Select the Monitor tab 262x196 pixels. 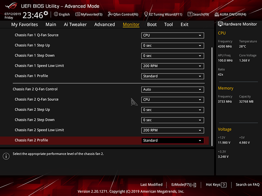(x=131, y=25)
